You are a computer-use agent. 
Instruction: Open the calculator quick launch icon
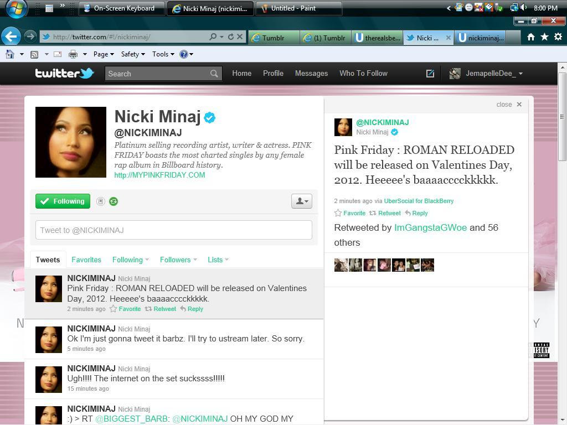49,8
